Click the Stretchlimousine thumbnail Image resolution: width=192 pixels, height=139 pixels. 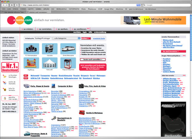click(x=68, y=49)
